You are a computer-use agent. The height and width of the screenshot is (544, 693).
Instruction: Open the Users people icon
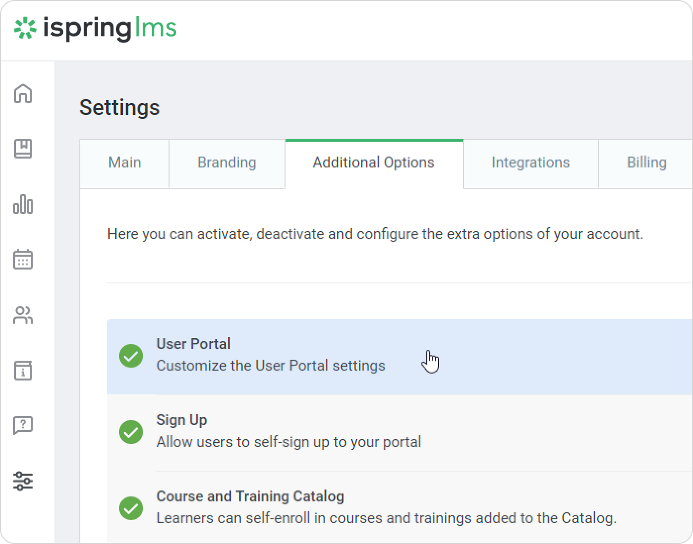click(23, 315)
